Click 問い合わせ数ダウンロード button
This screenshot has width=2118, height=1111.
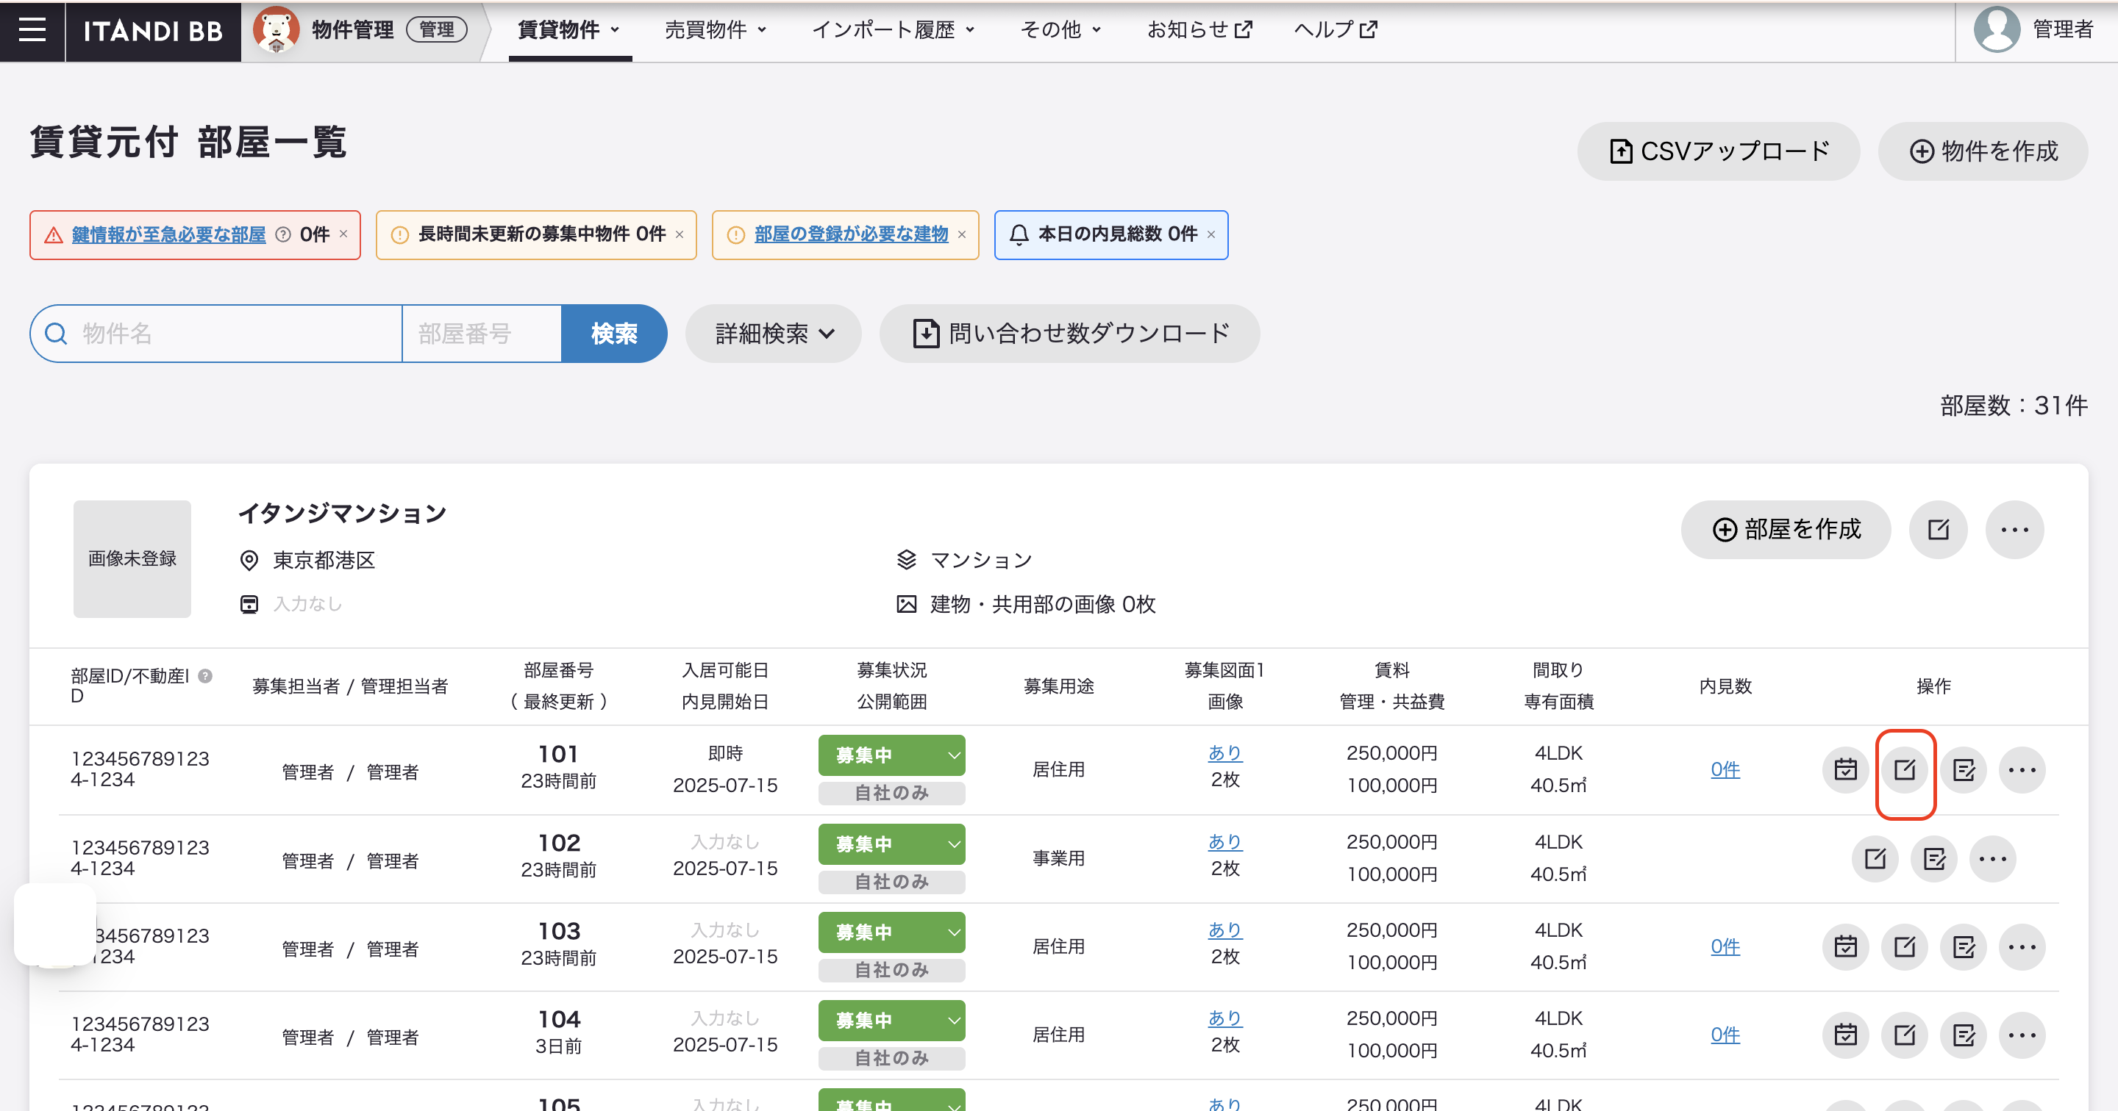pyautogui.click(x=1070, y=334)
